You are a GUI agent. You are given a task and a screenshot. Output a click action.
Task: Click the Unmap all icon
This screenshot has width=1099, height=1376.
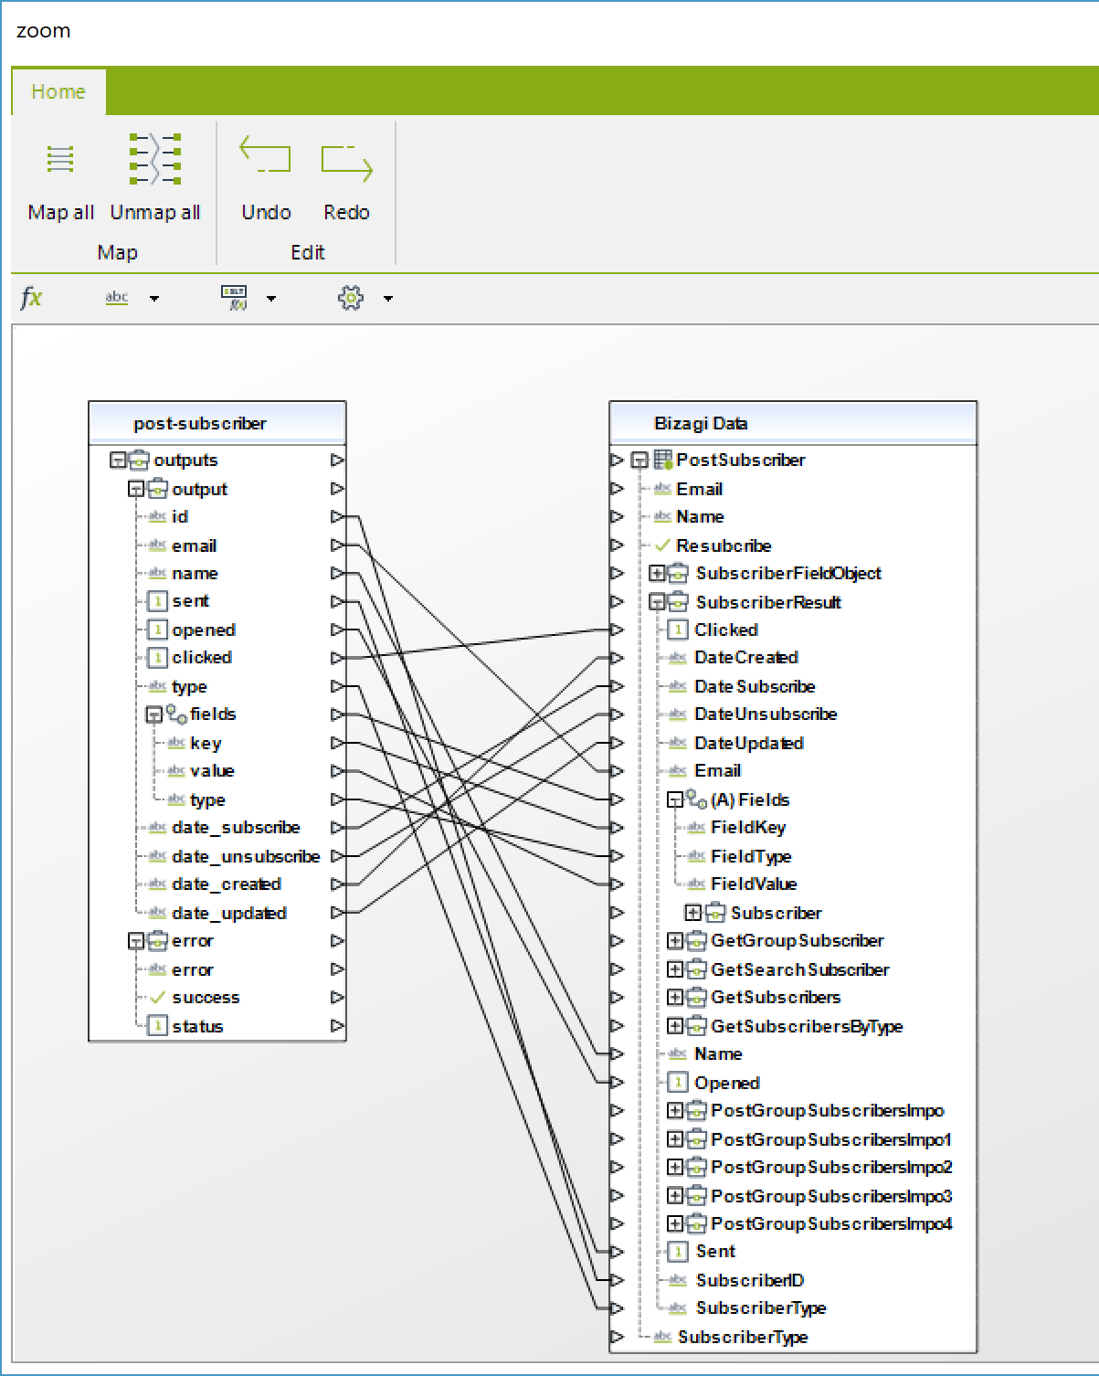tap(155, 158)
